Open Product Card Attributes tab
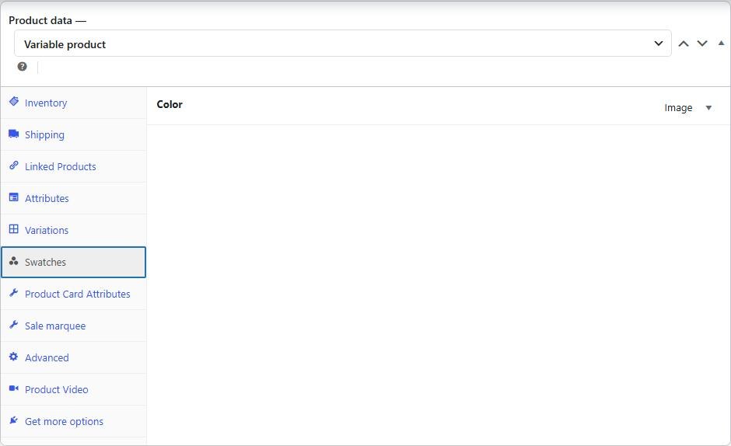731x446 pixels. click(74, 294)
